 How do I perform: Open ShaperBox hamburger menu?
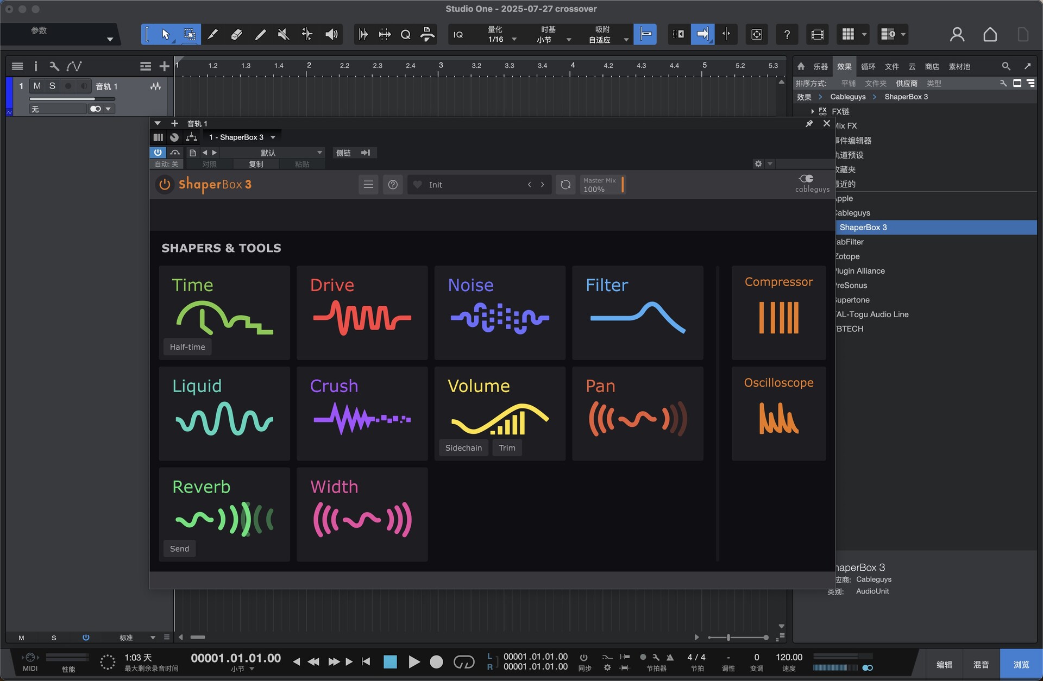368,185
